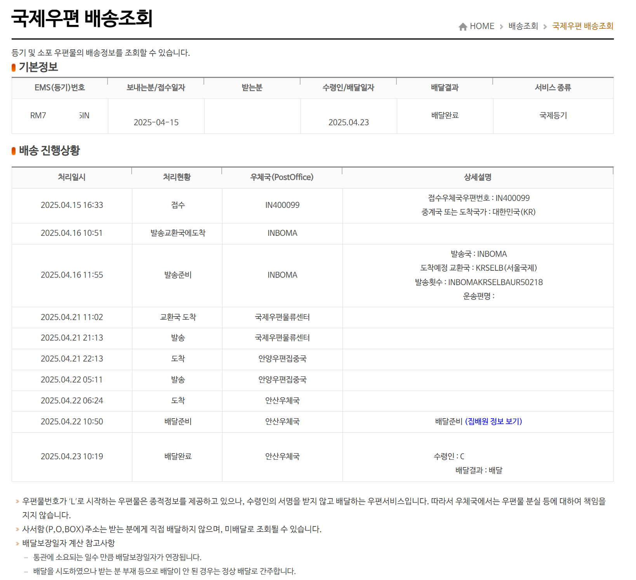This screenshot has width=636, height=580.
Task: Click the first breadcrumb chevron arrow
Action: [501, 26]
